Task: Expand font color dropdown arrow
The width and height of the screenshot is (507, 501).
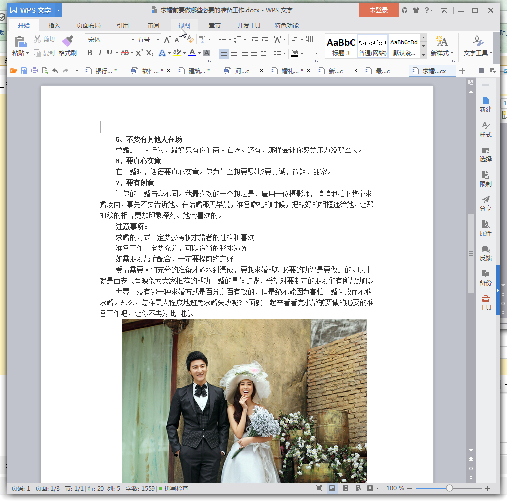Action: pos(199,53)
